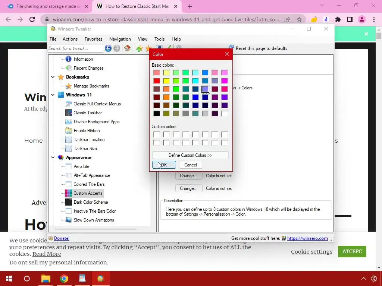Open File Explorer from the taskbar
Viewport: 382px width, 286px height.
tap(46, 279)
